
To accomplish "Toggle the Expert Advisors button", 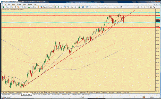I will click(46, 7).
